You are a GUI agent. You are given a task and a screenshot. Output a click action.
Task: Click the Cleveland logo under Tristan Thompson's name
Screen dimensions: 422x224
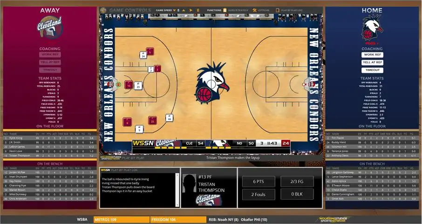pos(209,200)
